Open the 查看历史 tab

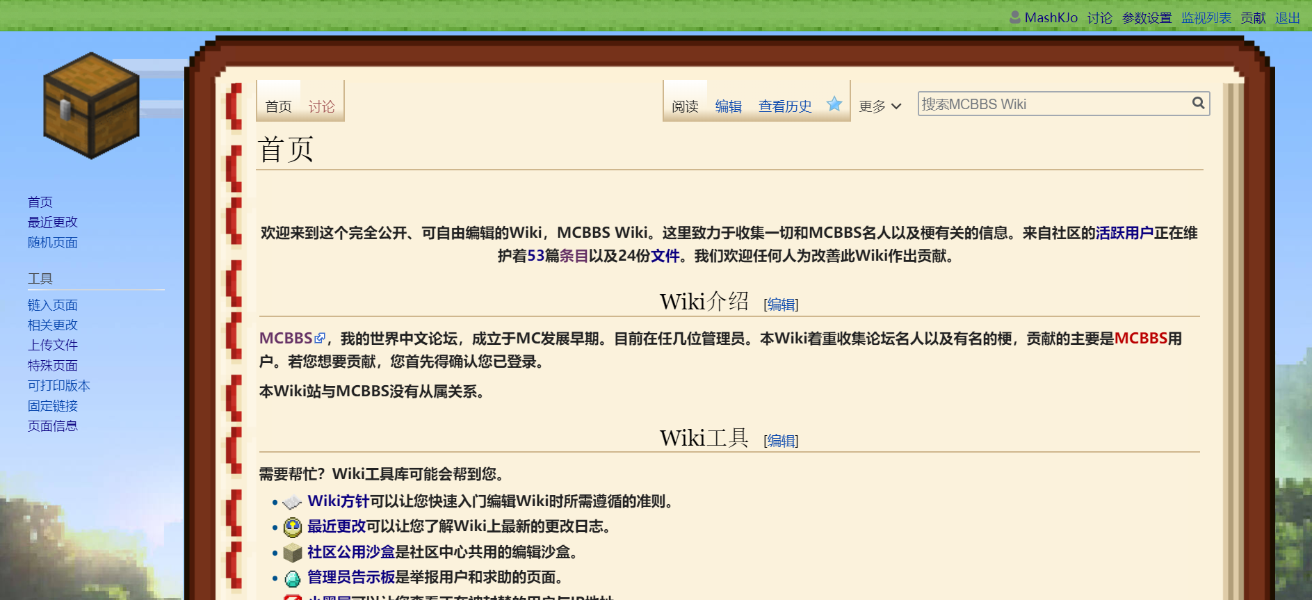785,106
